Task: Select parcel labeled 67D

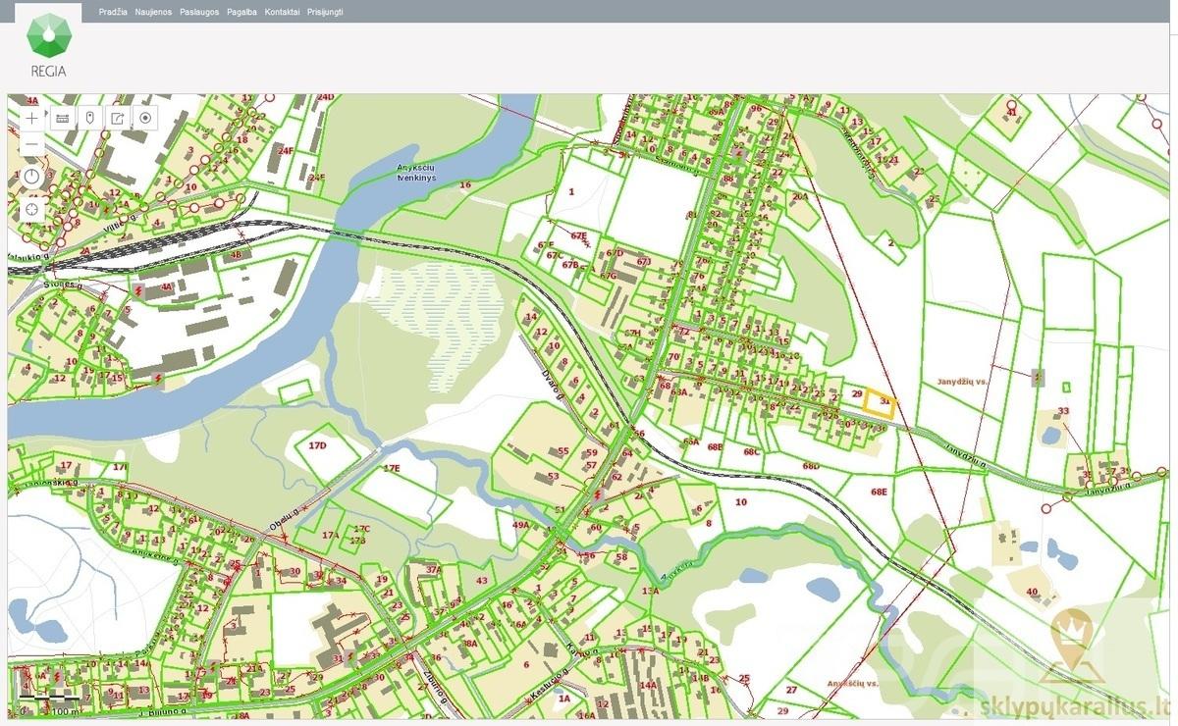Action: 615,253
